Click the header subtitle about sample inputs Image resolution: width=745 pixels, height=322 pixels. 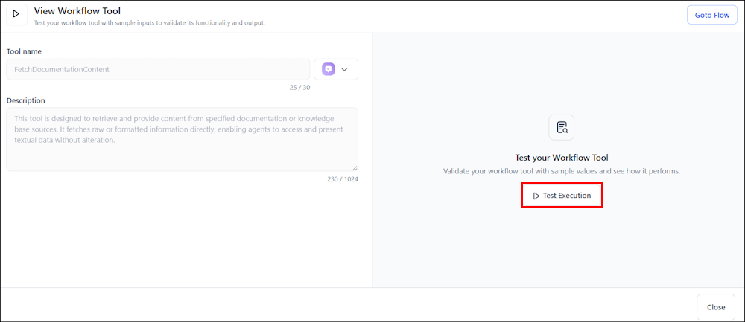tap(150, 22)
